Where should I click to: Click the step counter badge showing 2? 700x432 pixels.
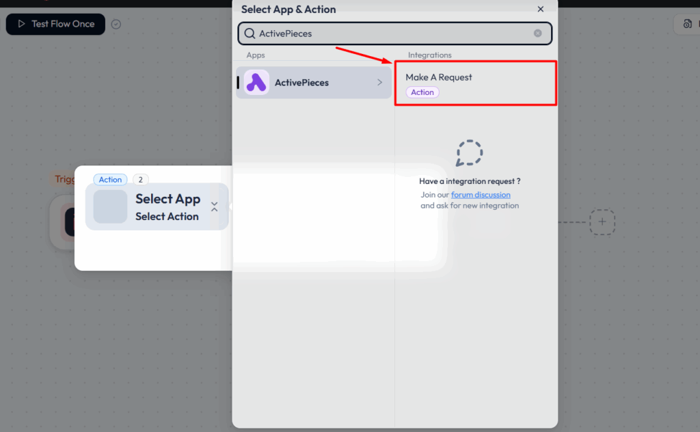click(x=139, y=179)
